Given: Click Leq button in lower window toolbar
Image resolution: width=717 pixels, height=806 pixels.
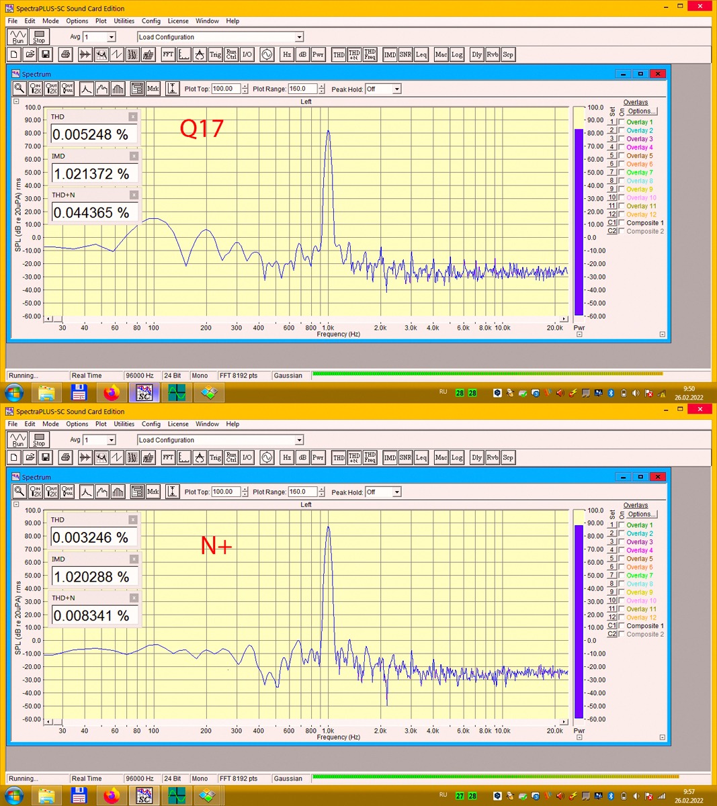Looking at the screenshot, I should point(421,457).
